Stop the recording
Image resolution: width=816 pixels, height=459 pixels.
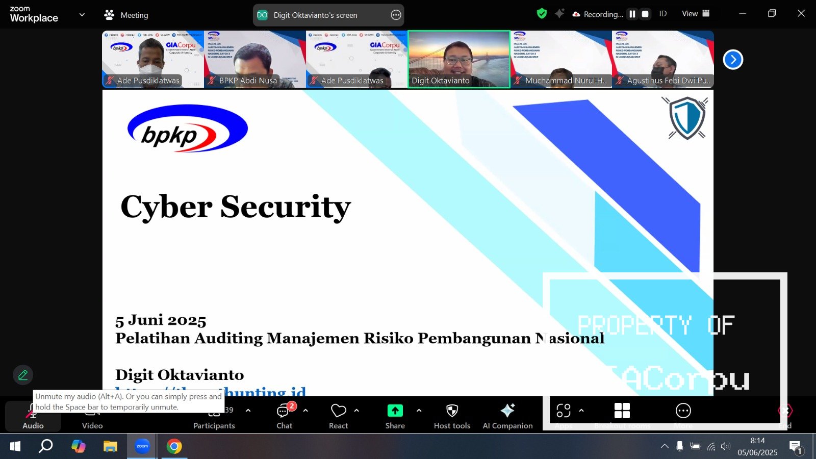click(x=645, y=14)
